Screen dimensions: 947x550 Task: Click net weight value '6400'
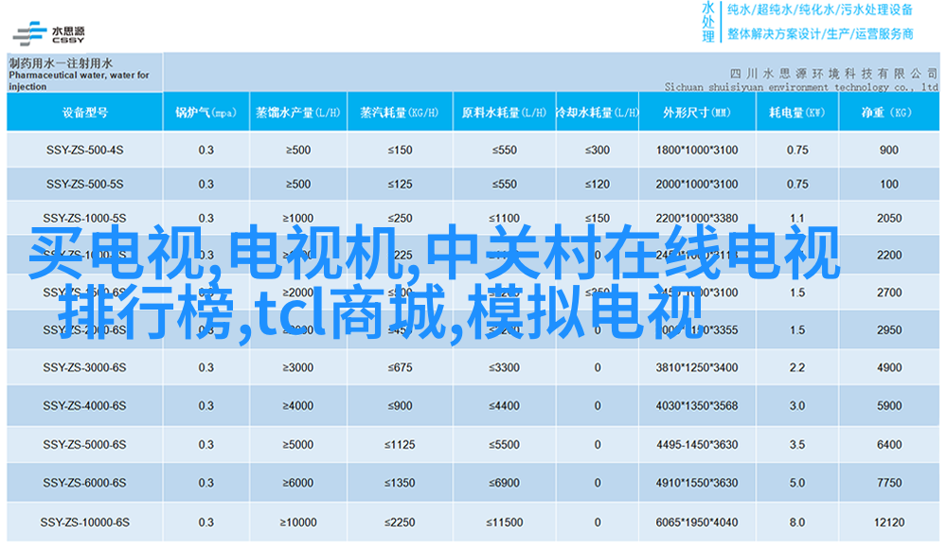click(x=889, y=444)
